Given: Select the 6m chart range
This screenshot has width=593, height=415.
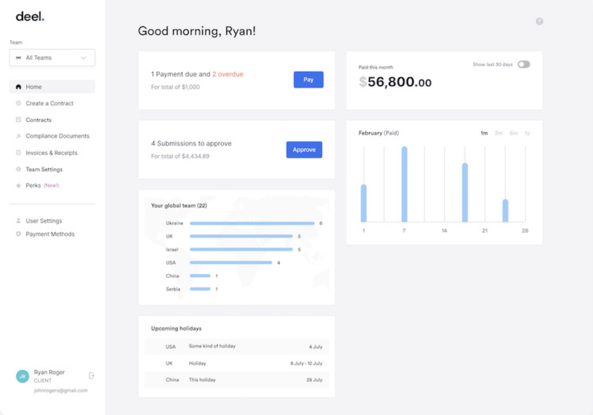Looking at the screenshot, I should pos(514,133).
